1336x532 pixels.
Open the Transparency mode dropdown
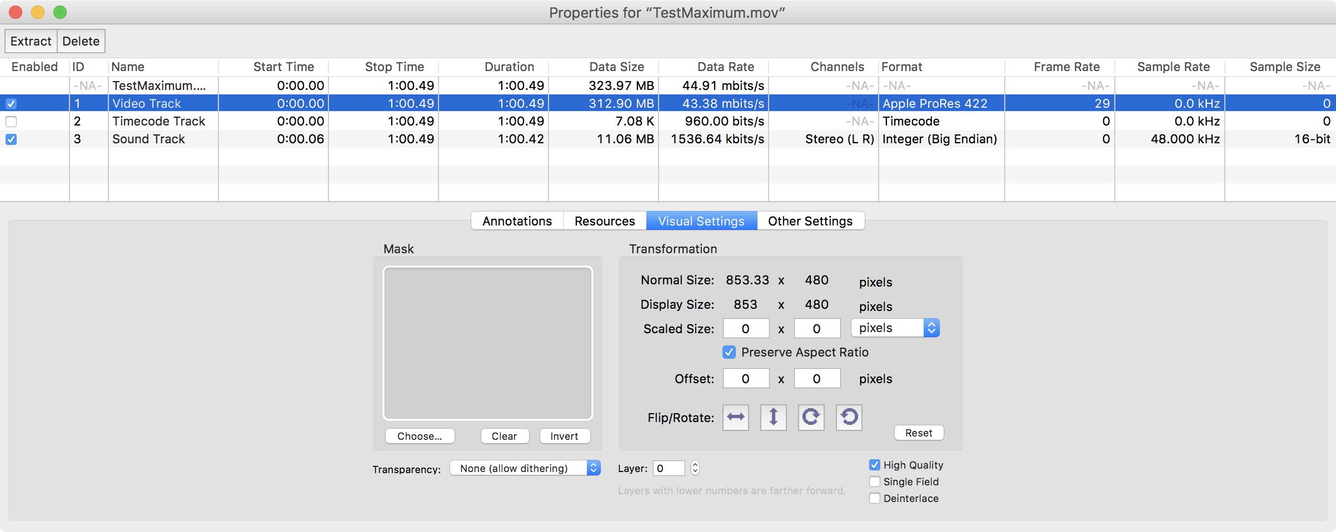click(x=525, y=468)
